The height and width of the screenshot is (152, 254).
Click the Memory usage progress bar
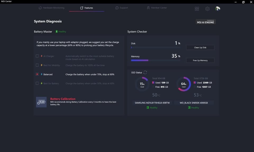pyautogui.click(x=156, y=60)
